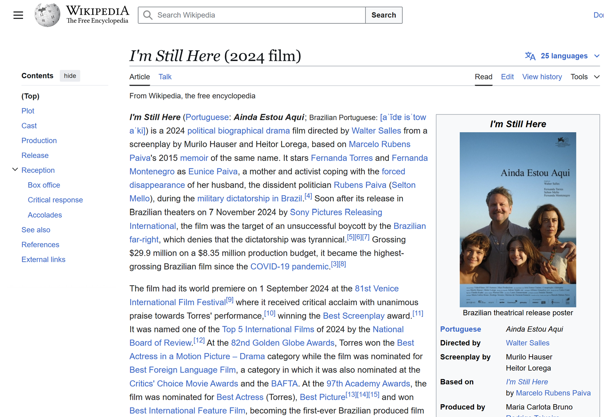This screenshot has height=417, width=604.
Task: Switch to the Talk tab
Action: click(x=165, y=77)
